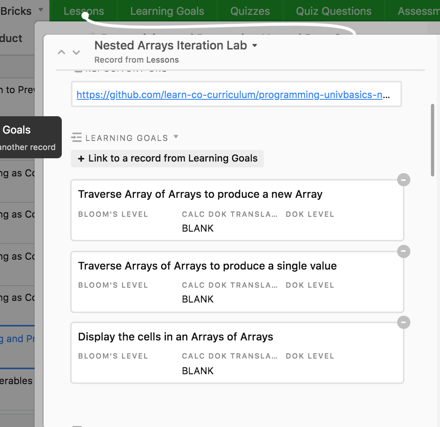The image size is (440, 427).
Task: Click "Link to a record from Learning Goals"
Action: pos(167,158)
